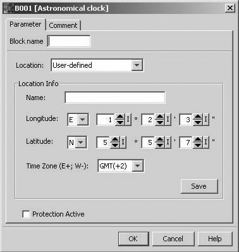Open the Location dropdown list

[137, 65]
